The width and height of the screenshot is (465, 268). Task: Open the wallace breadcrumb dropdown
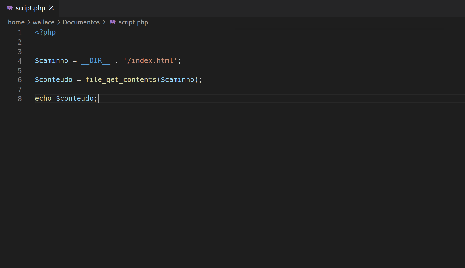(x=43, y=22)
